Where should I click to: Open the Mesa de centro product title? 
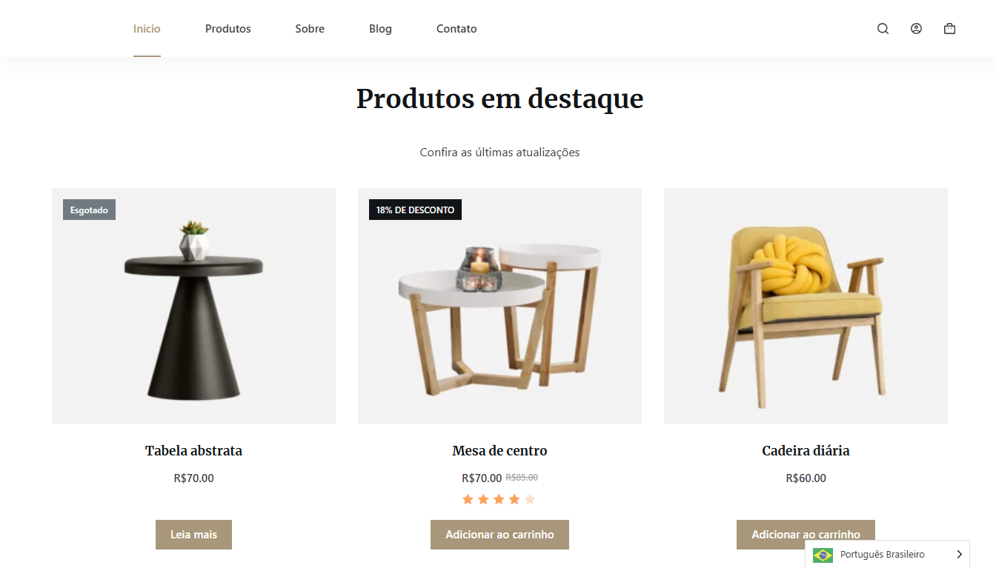pos(499,450)
